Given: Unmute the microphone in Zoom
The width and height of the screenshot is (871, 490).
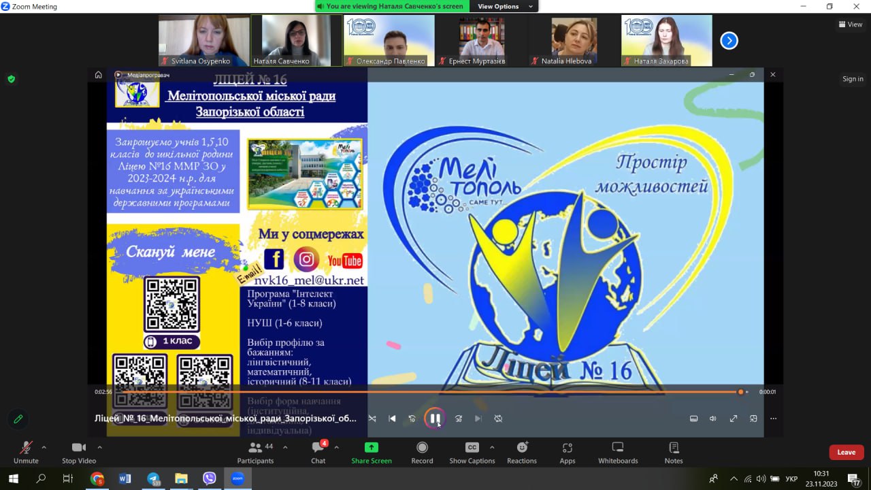Looking at the screenshot, I should [26, 453].
